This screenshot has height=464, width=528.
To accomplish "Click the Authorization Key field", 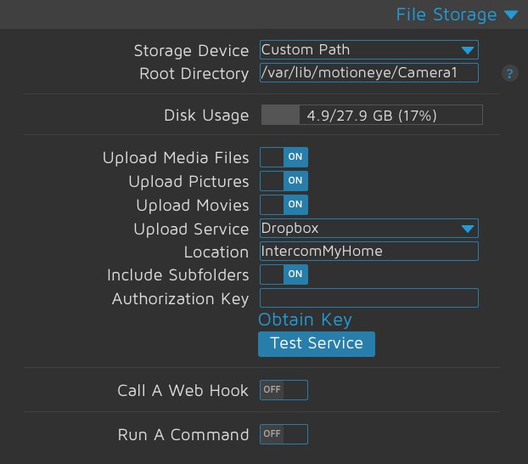I will (x=369, y=297).
